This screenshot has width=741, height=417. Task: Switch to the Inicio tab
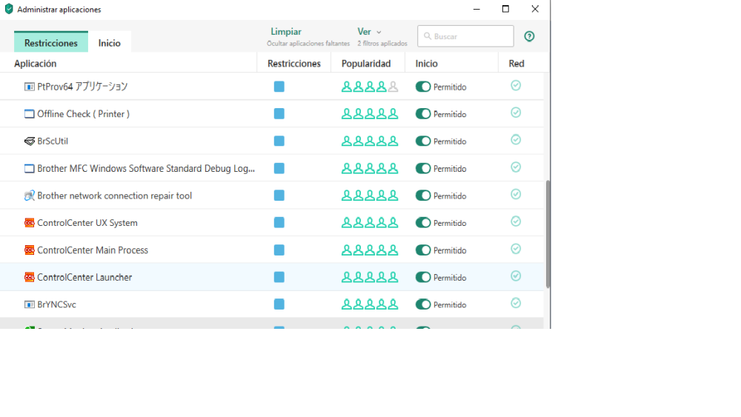point(110,43)
